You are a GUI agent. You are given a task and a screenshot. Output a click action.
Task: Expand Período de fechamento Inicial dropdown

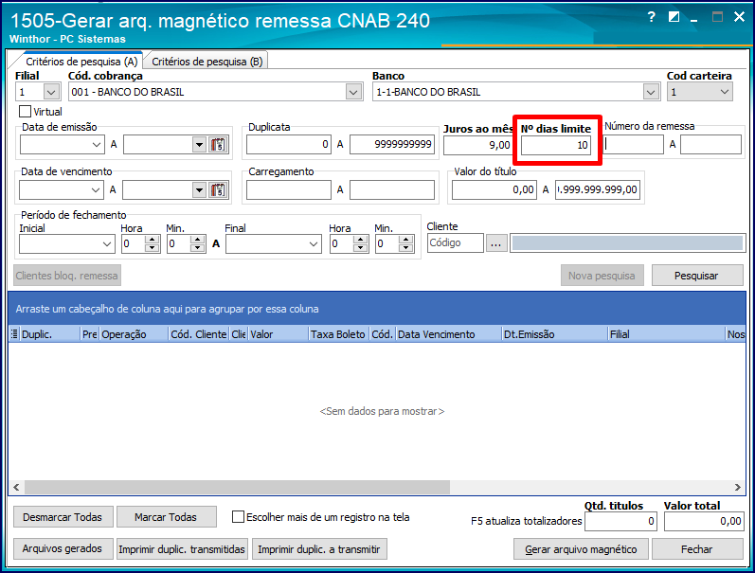click(x=107, y=244)
